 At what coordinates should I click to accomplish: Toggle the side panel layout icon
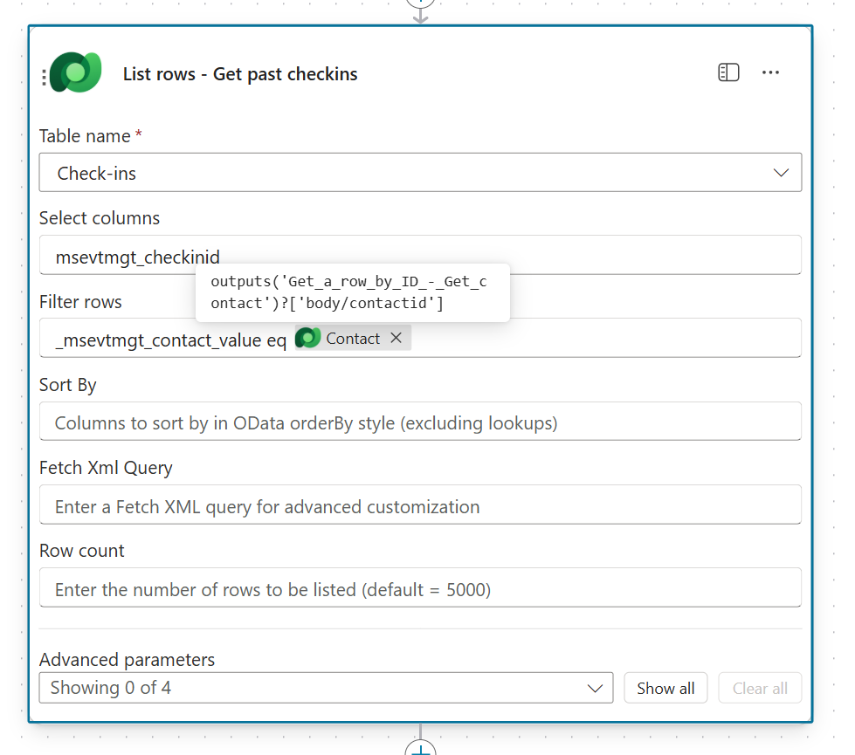728,73
